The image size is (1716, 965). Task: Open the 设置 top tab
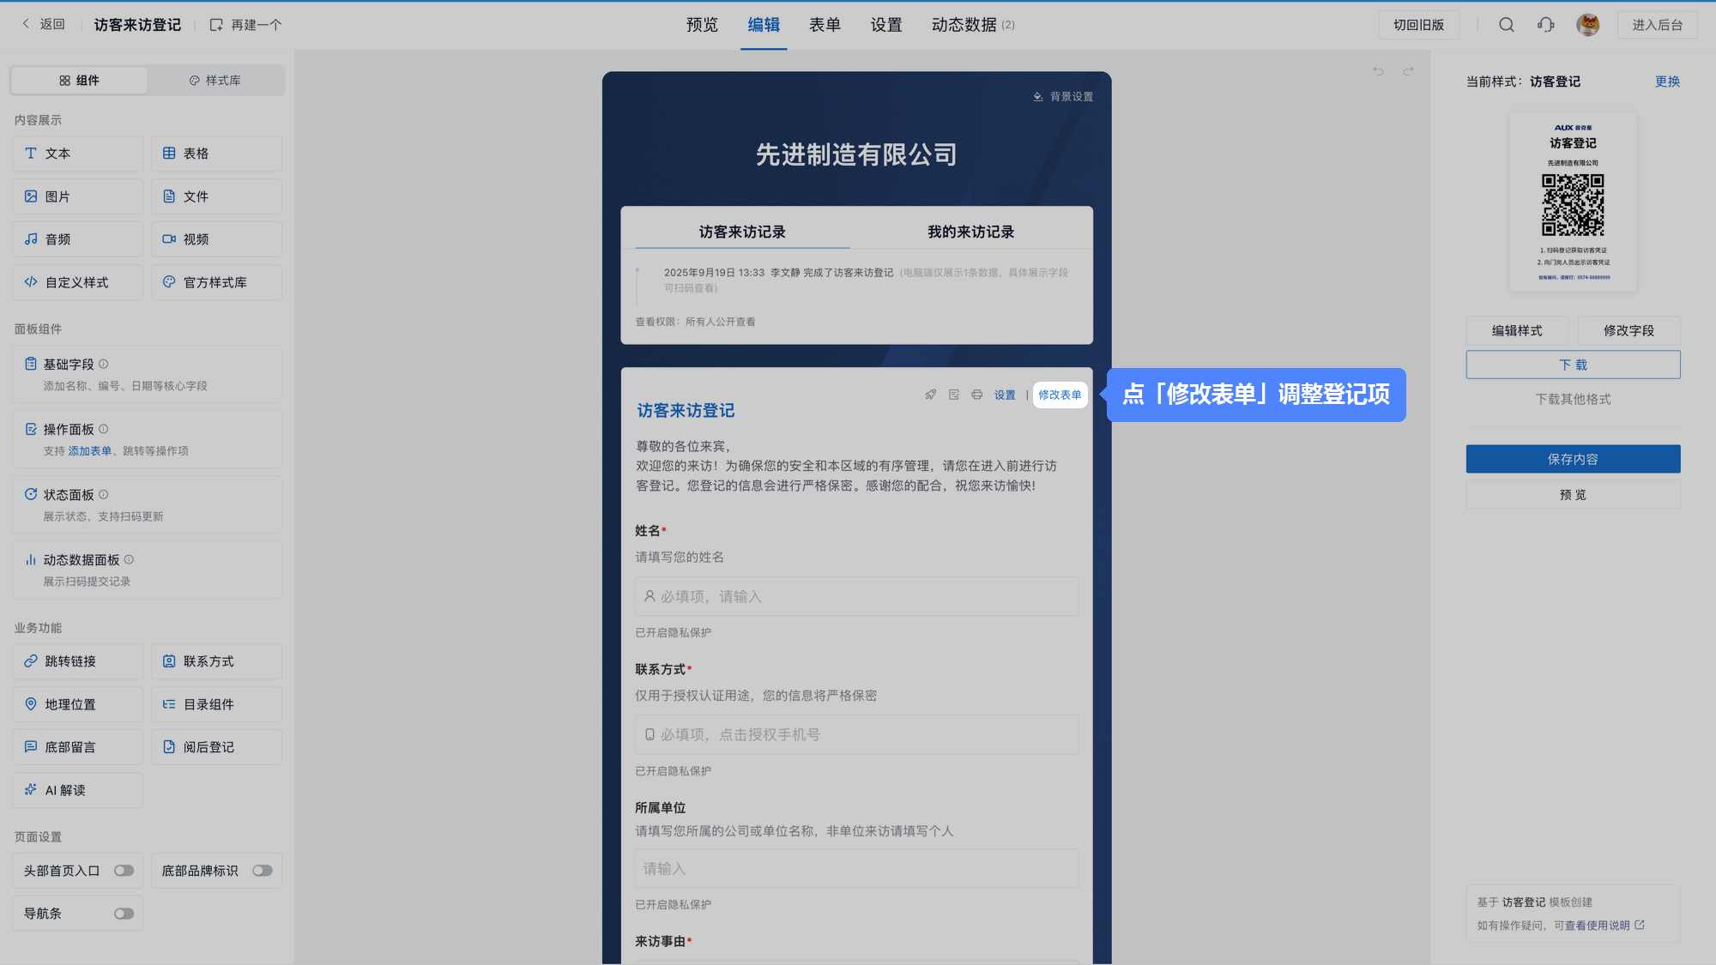click(886, 25)
